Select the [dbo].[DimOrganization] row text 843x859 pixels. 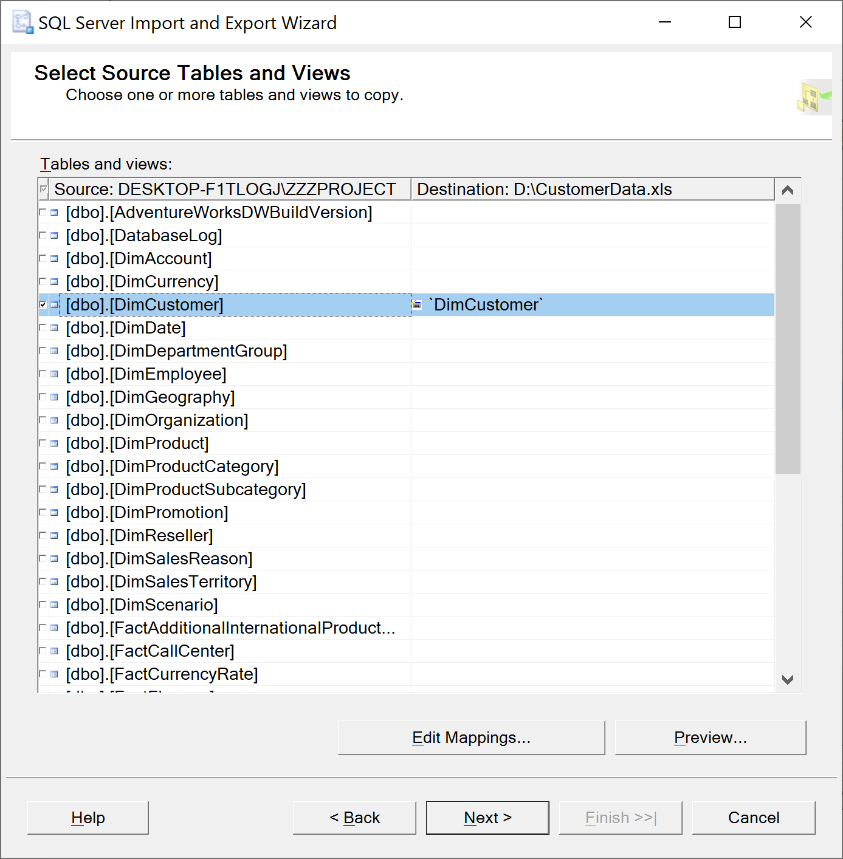coord(157,420)
